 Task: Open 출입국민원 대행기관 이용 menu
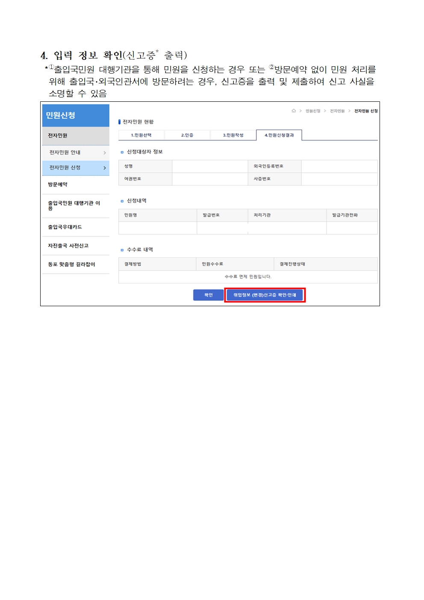pos(74,206)
